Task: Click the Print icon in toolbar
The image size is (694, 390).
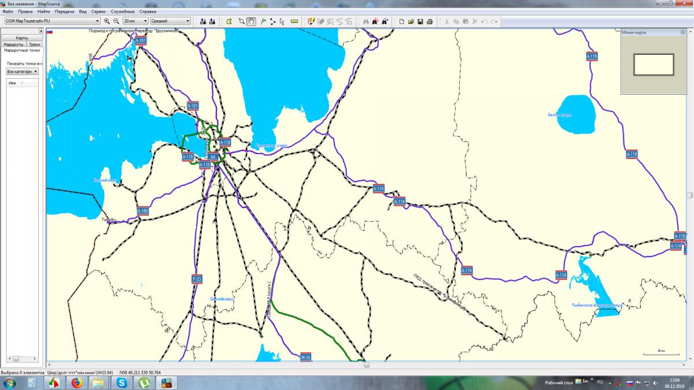Action: (430, 21)
